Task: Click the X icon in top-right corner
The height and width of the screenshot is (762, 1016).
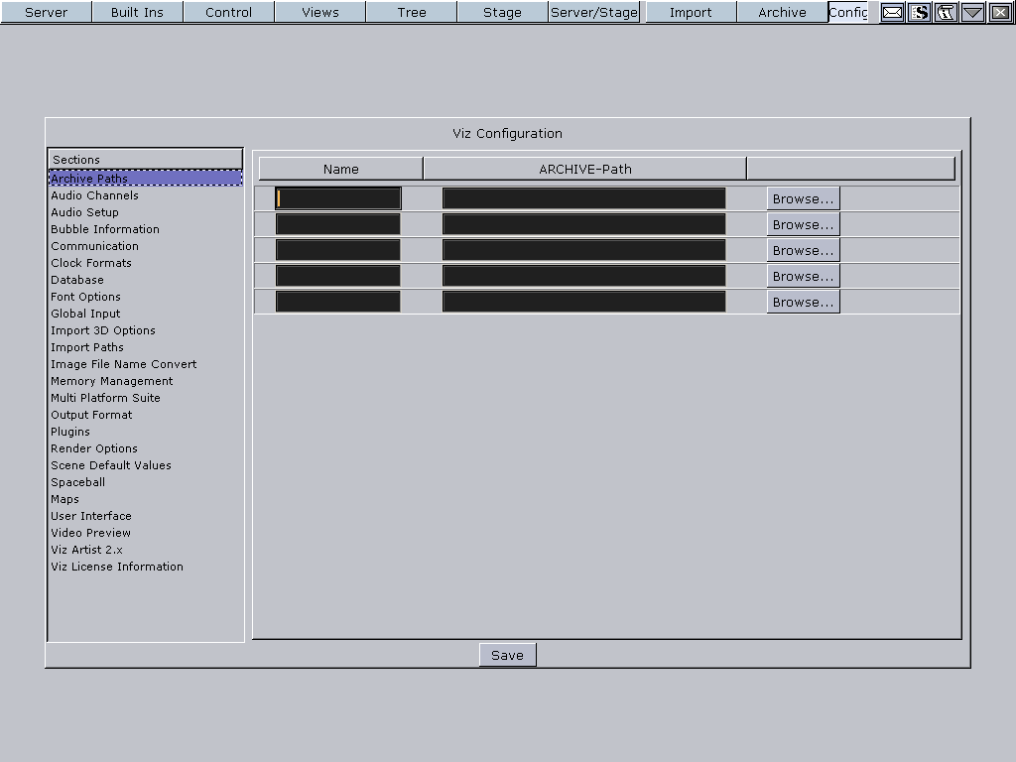Action: 999,12
